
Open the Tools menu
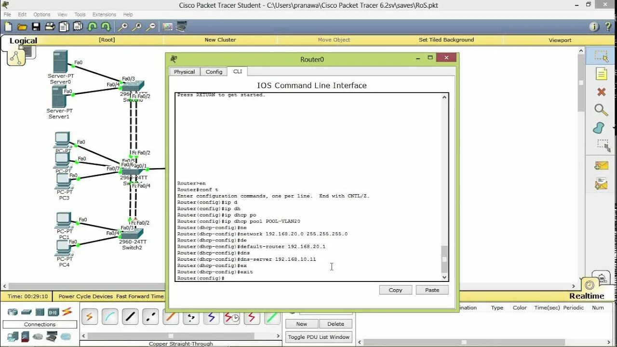click(x=80, y=14)
